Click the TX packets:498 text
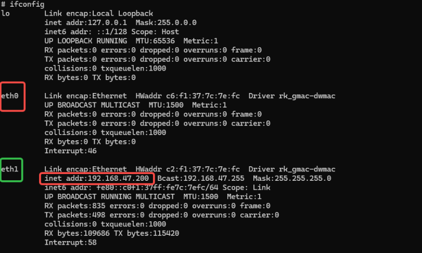Viewport: 422px width, 253px height. pos(75,215)
